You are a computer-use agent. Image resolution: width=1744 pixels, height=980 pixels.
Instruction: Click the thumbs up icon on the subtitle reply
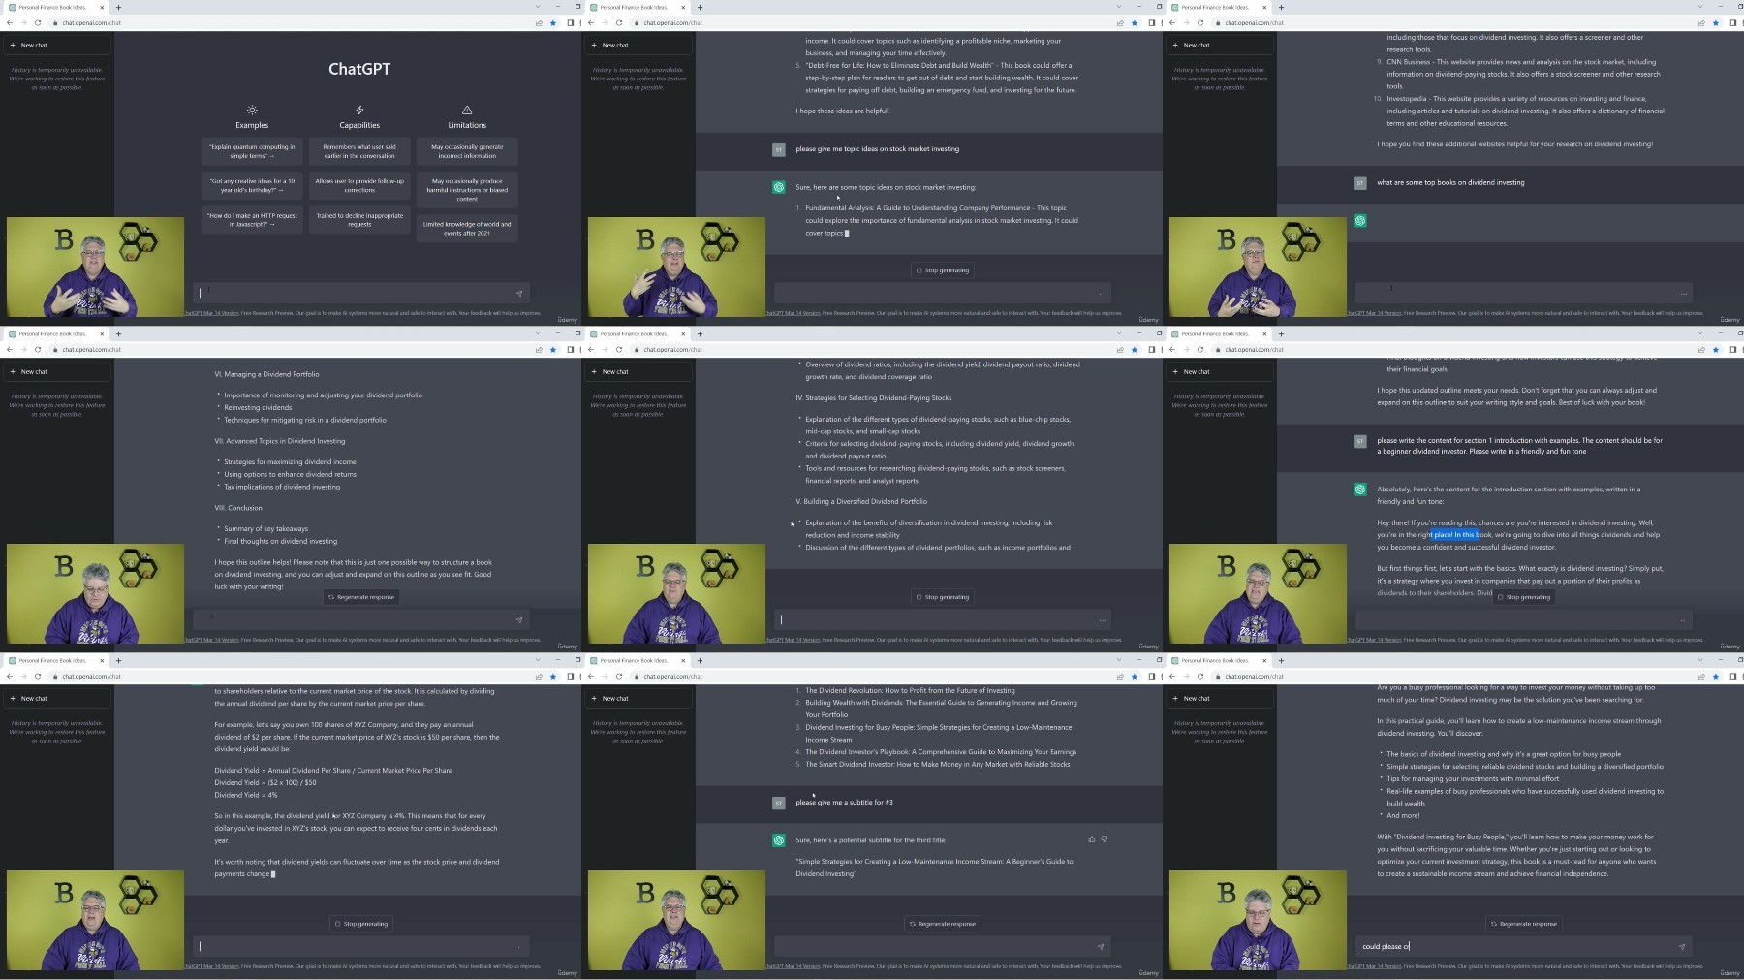tap(1092, 839)
